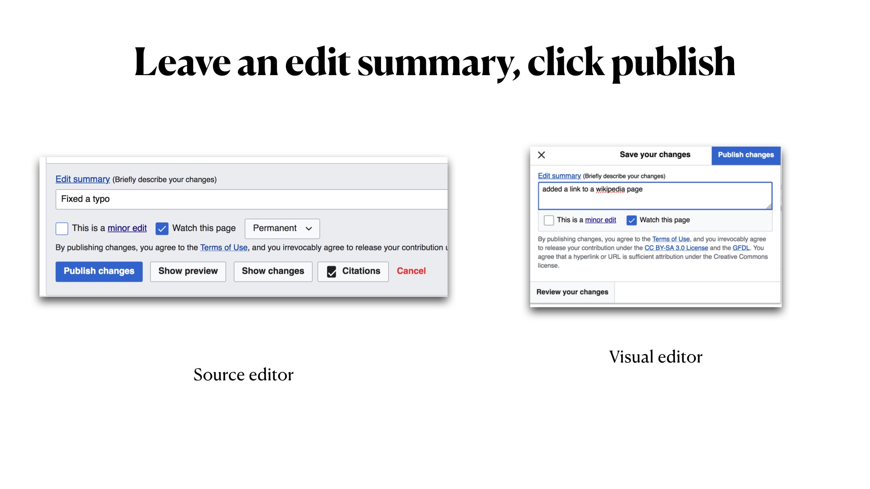The height and width of the screenshot is (489, 870).
Task: Toggle the Watch this page checkbox (source editor)
Action: pyautogui.click(x=163, y=228)
